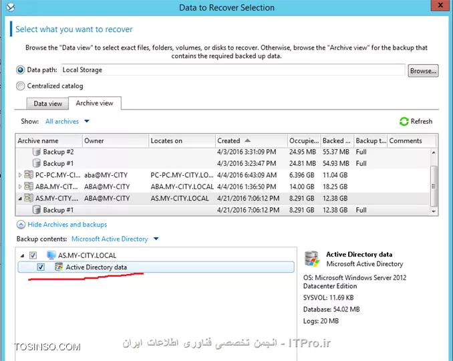Click the Browse... button

(x=423, y=71)
